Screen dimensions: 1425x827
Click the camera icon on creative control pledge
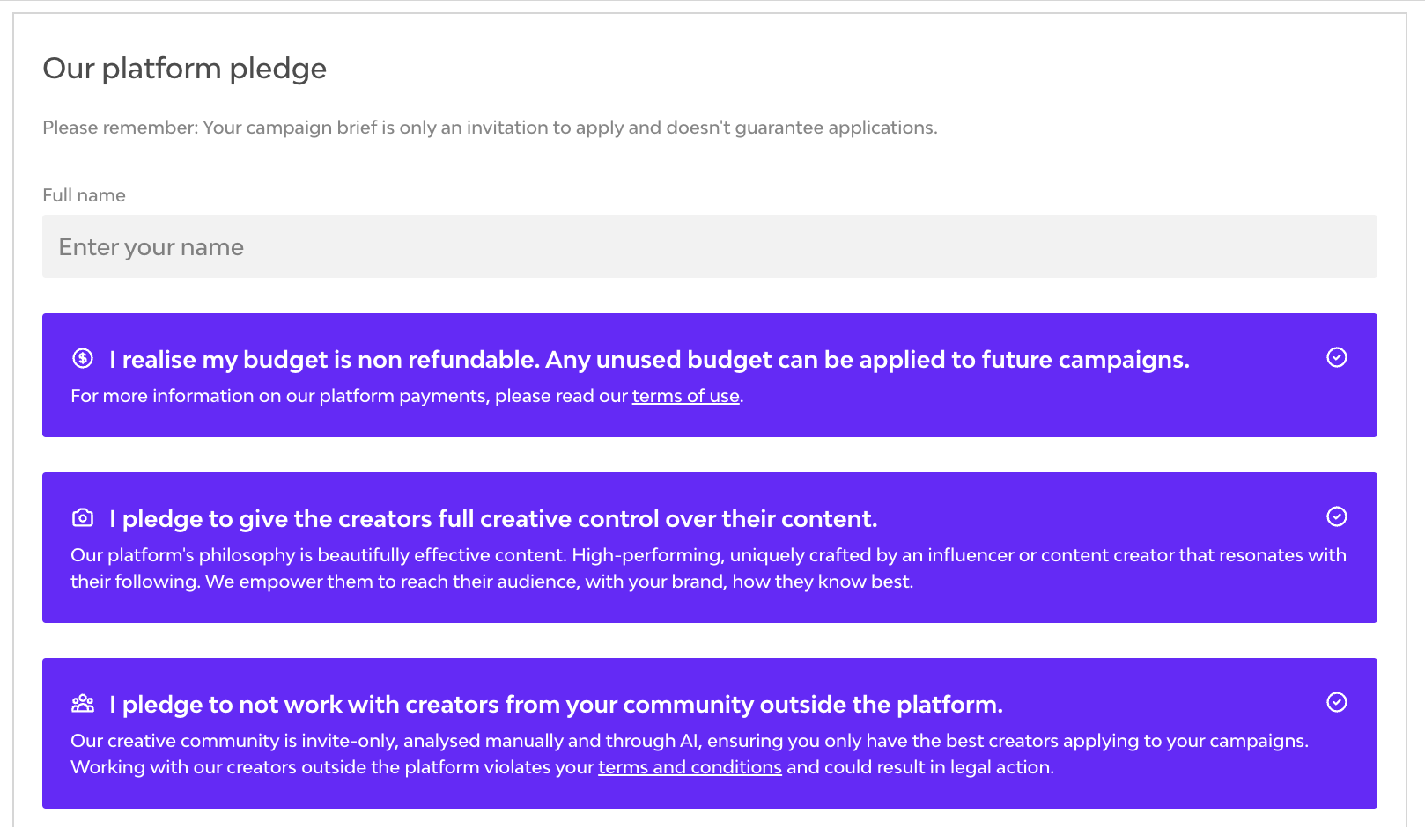pyautogui.click(x=83, y=517)
